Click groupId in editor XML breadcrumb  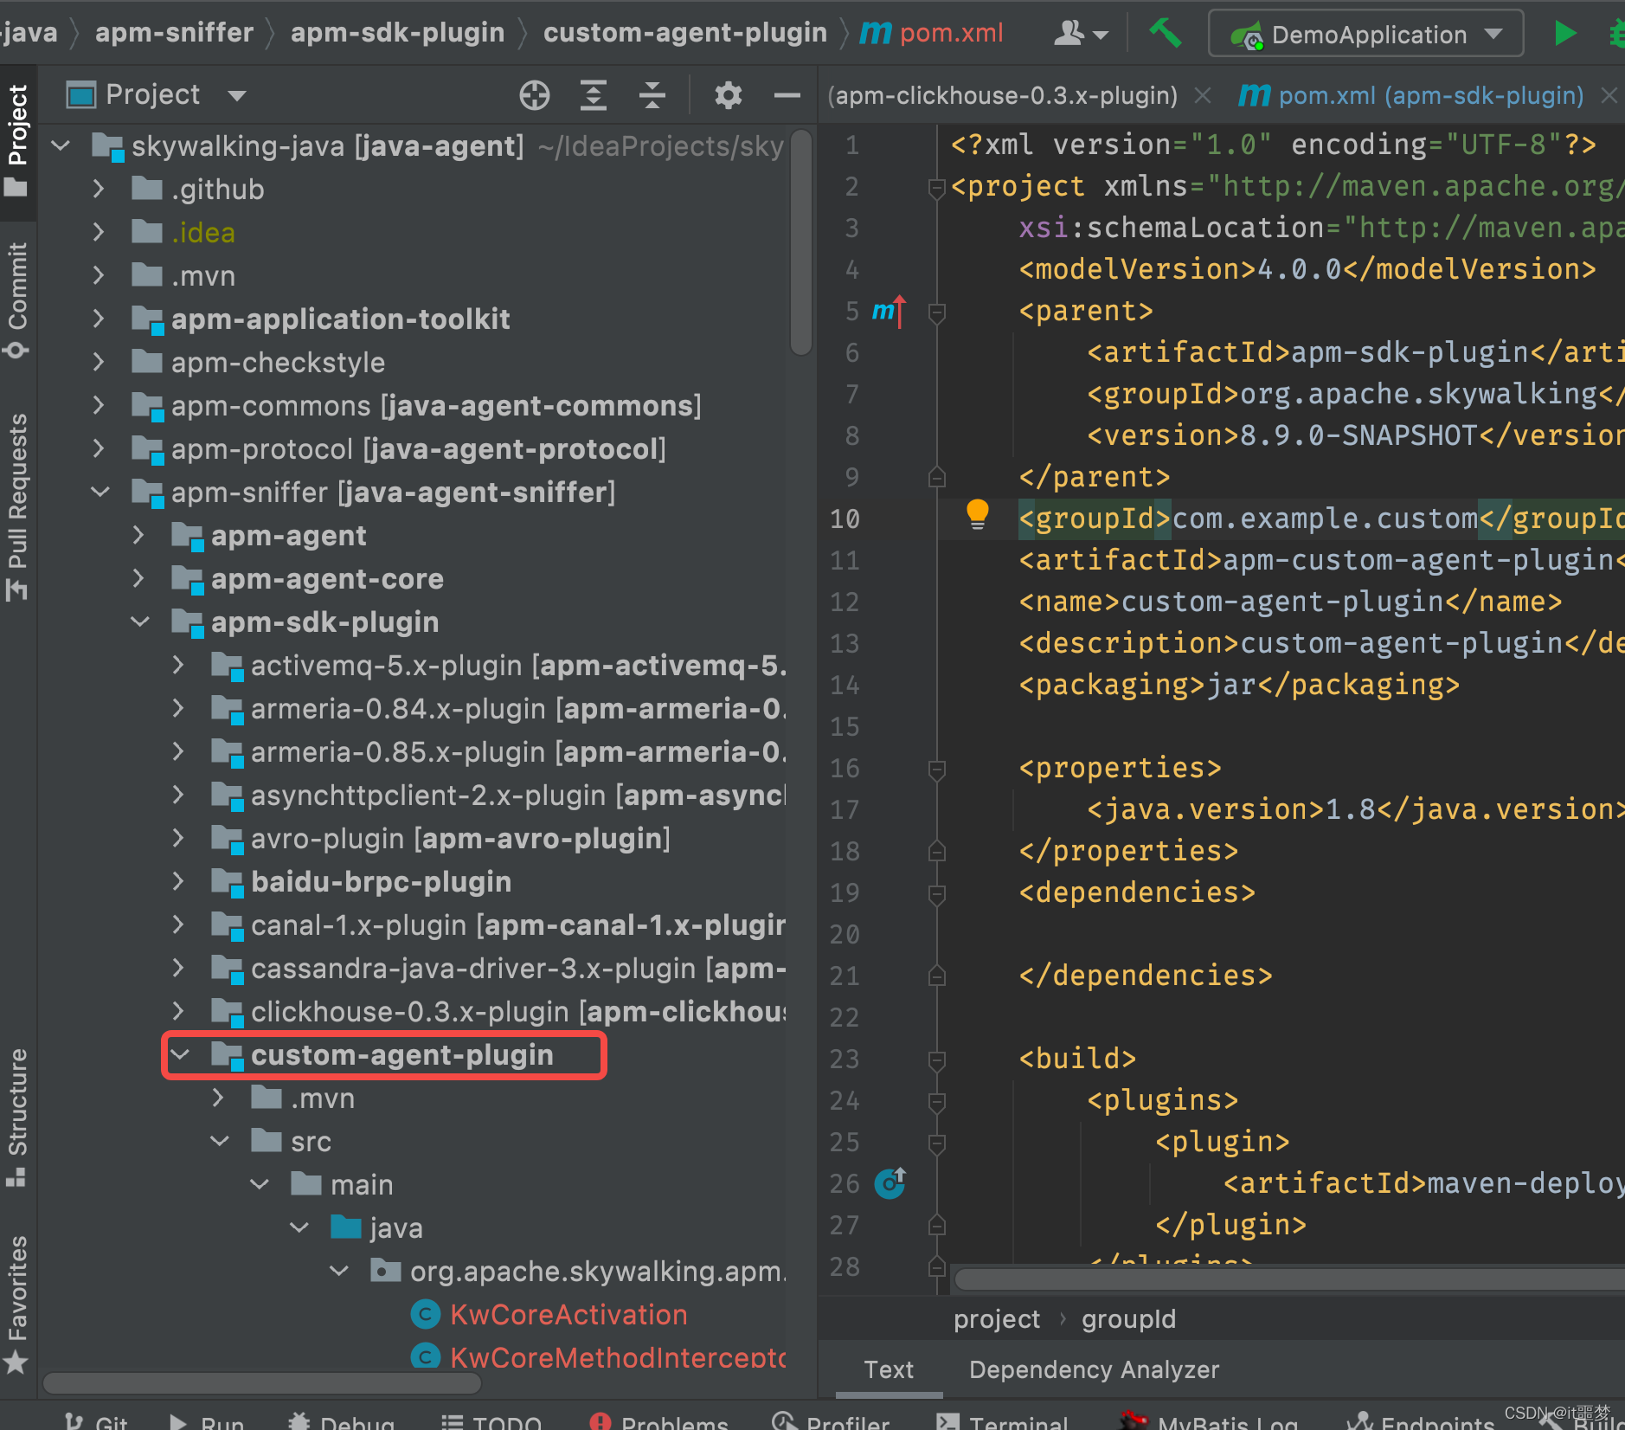click(x=1128, y=1319)
